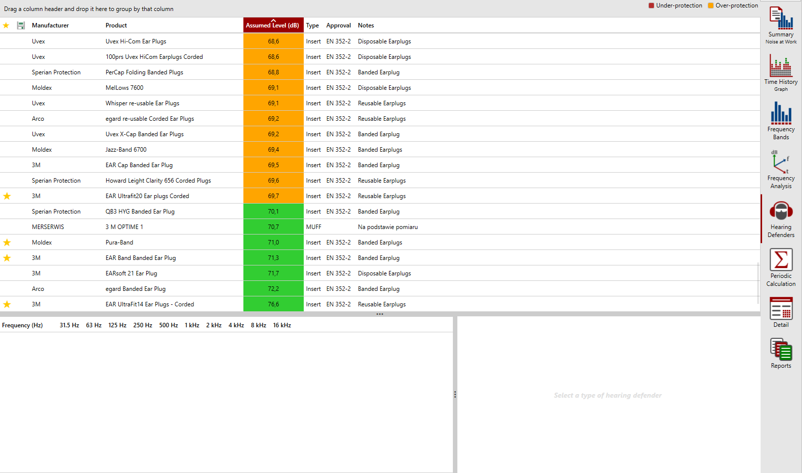This screenshot has width=802, height=473.
Task: Select the Hearing Defenders view
Action: coord(781,219)
